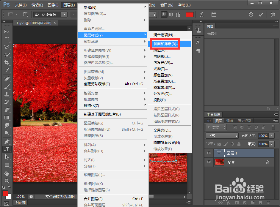Click the 背景 layer thumbnail
This screenshot has height=207, width=280.
(x=219, y=162)
